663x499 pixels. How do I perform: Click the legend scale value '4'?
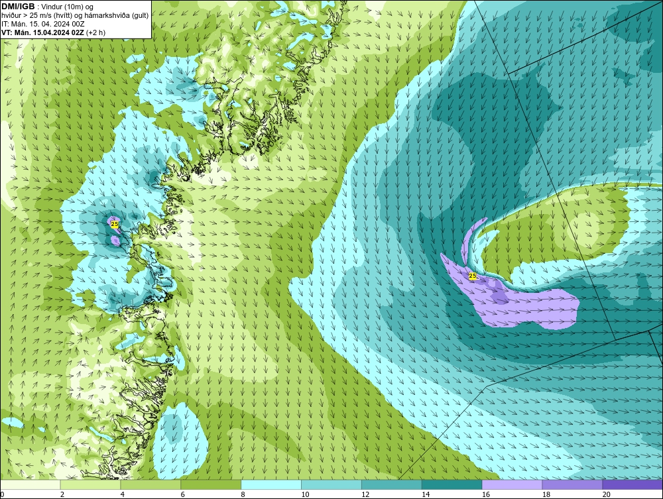(x=123, y=494)
